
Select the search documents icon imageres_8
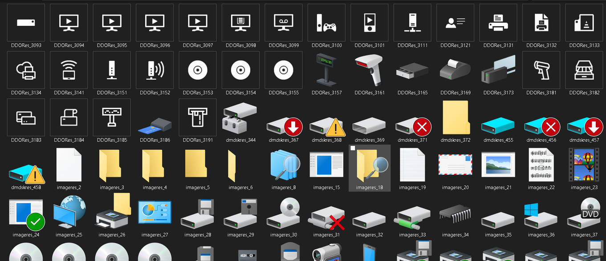click(283, 168)
